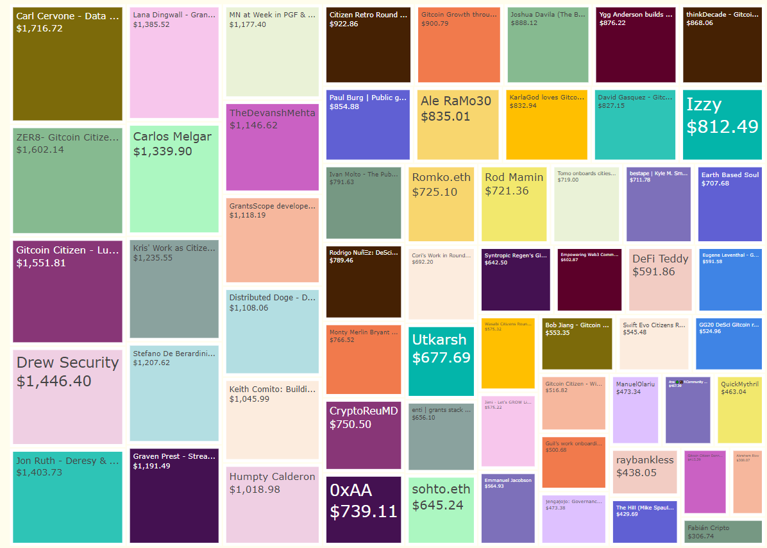Viewport: 767px width, 548px height.
Task: Click the teal Izzy $812.49 tile
Action: click(x=722, y=124)
